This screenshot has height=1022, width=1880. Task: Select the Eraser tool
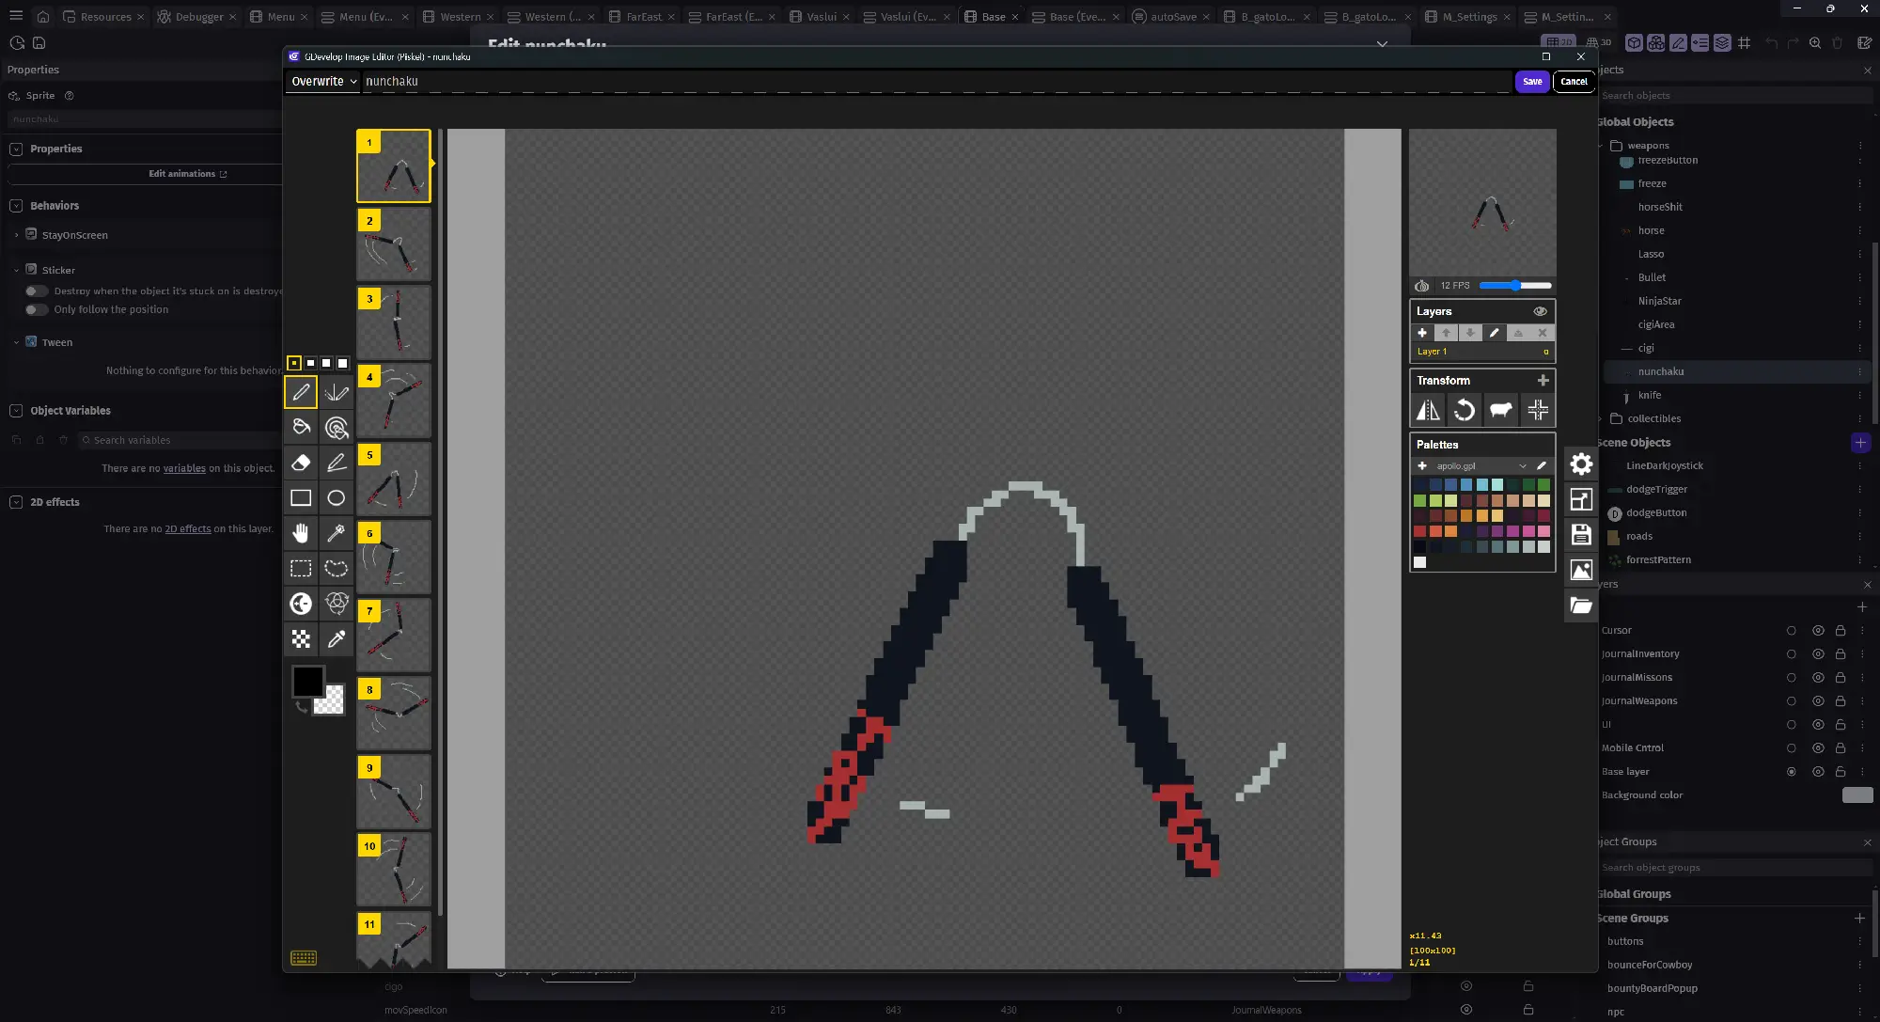coord(301,463)
